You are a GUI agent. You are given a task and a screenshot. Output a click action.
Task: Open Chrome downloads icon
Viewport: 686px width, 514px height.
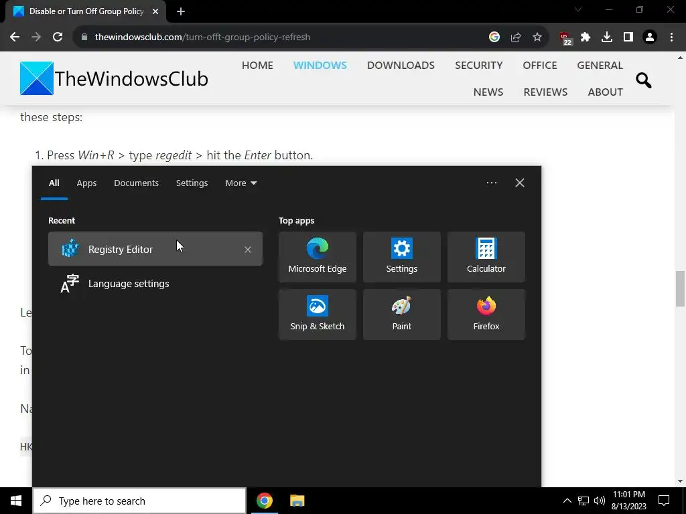click(607, 37)
